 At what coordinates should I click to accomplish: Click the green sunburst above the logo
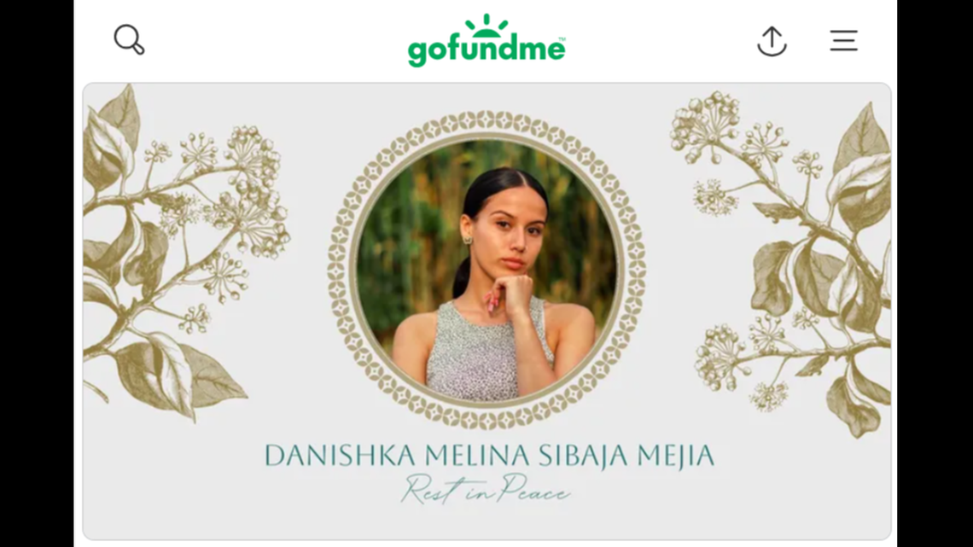click(x=486, y=24)
